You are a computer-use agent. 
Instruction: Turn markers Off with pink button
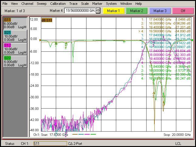click(x=183, y=11)
